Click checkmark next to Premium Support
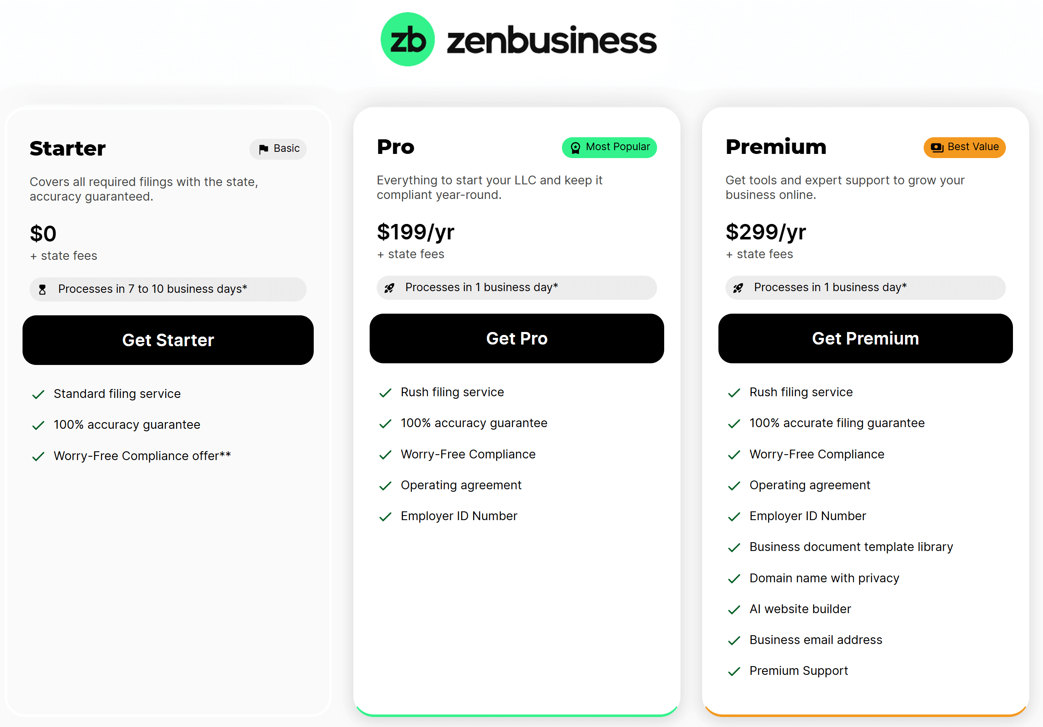Image resolution: width=1043 pixels, height=727 pixels. click(734, 671)
